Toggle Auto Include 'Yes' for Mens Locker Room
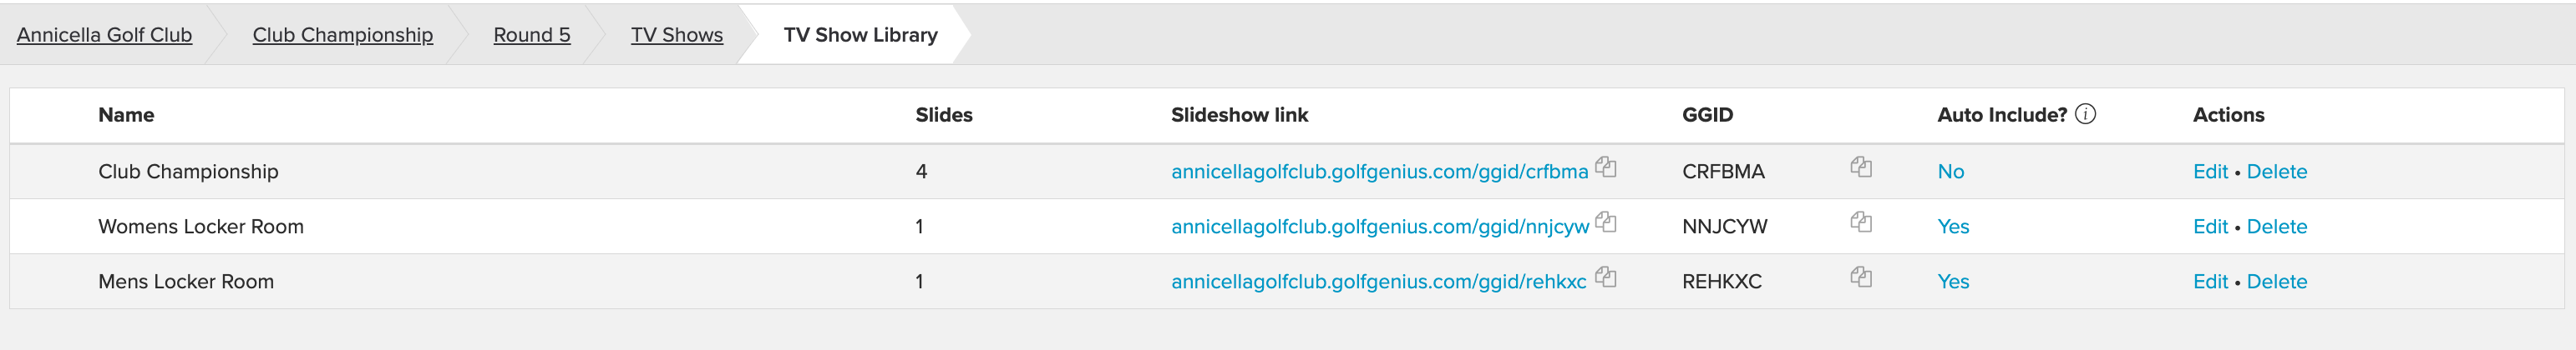 pos(1953,281)
